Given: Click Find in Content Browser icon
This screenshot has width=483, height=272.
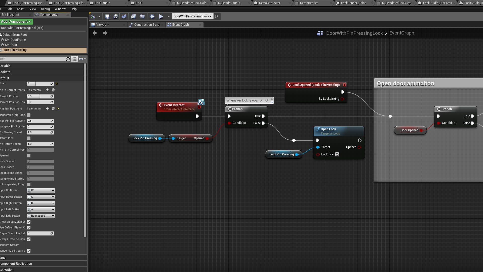Looking at the screenshot, I should point(115,16).
